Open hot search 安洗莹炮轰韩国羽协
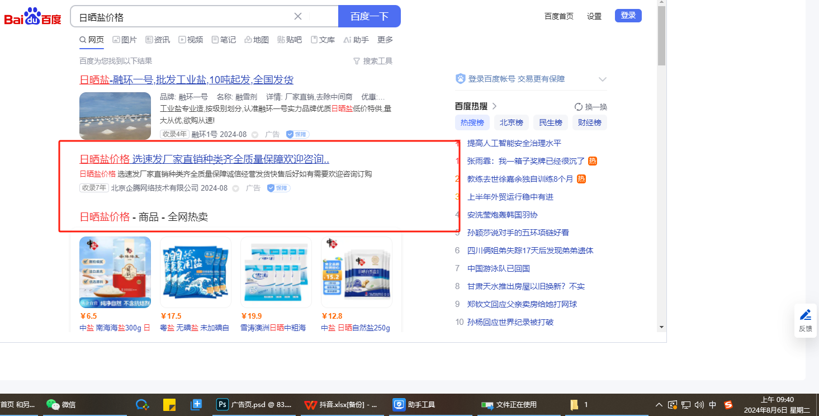 pyautogui.click(x=502, y=215)
